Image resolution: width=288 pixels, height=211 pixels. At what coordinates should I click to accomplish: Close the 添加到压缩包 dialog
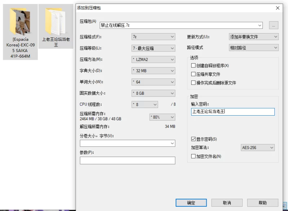pyautogui.click(x=278, y=8)
